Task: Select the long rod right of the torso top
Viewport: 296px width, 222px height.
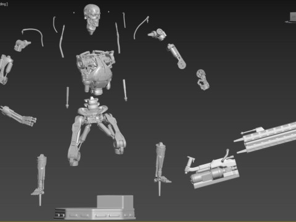Action: (x=118, y=38)
